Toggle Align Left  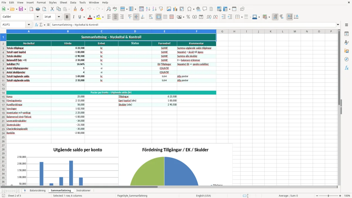tap(109, 17)
